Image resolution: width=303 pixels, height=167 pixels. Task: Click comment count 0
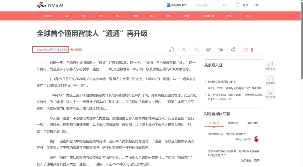click(252, 50)
